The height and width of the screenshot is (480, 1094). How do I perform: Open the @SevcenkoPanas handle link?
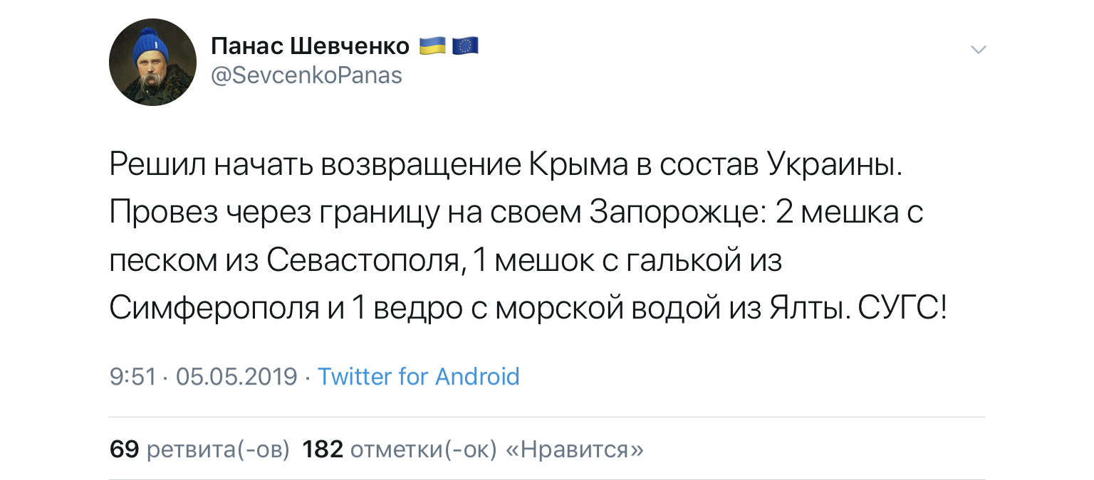click(x=307, y=75)
